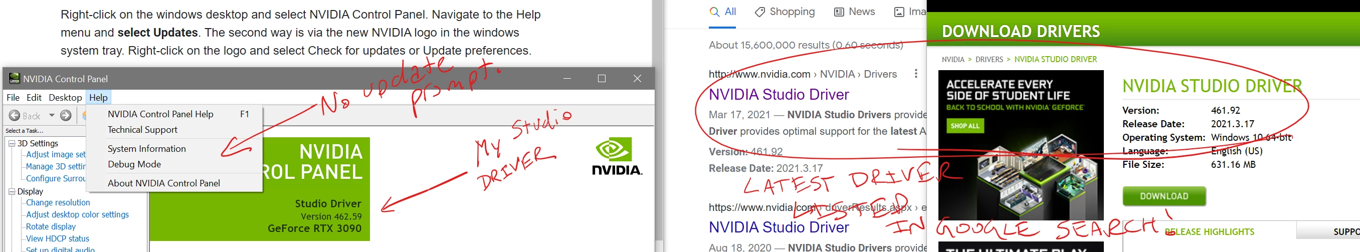Choose System Information in Help menu
This screenshot has height=252, width=1360.
(175, 149)
